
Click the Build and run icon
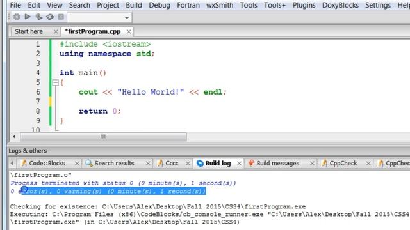[x=38, y=17]
